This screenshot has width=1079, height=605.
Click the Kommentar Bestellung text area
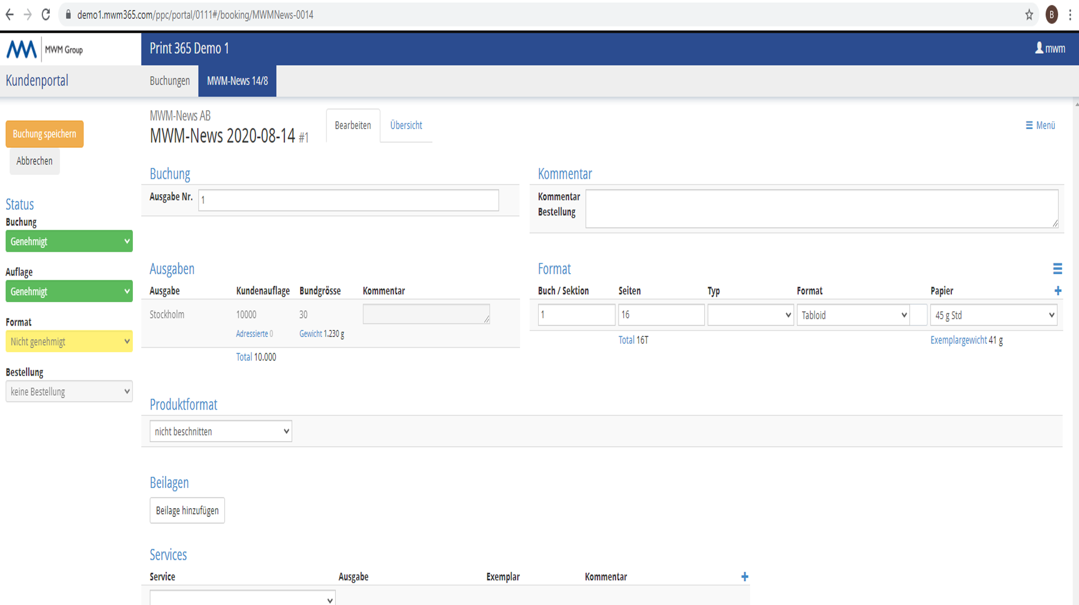point(822,209)
